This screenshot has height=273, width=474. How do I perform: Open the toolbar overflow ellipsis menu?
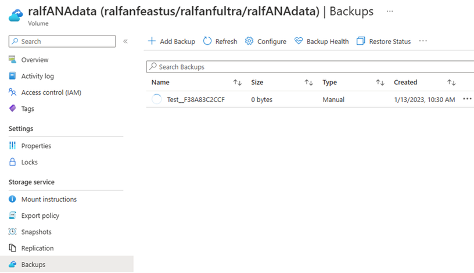423,41
